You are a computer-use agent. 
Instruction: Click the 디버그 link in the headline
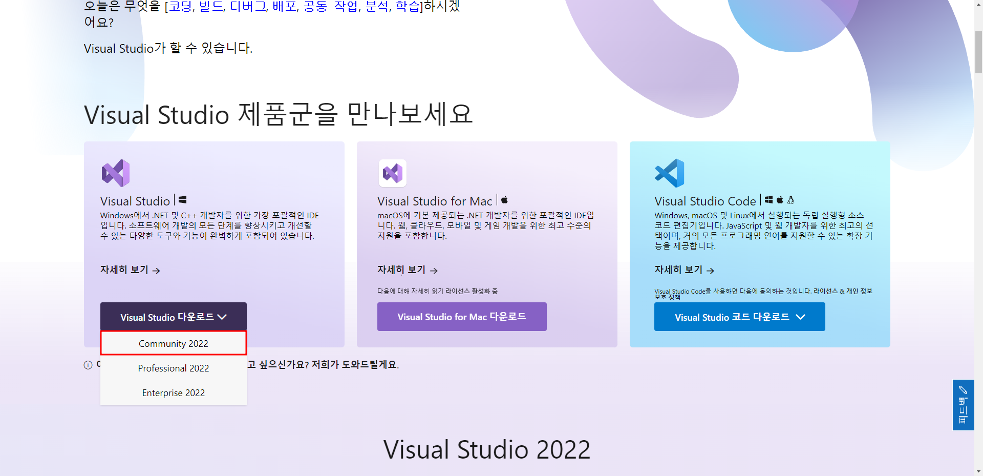[248, 6]
